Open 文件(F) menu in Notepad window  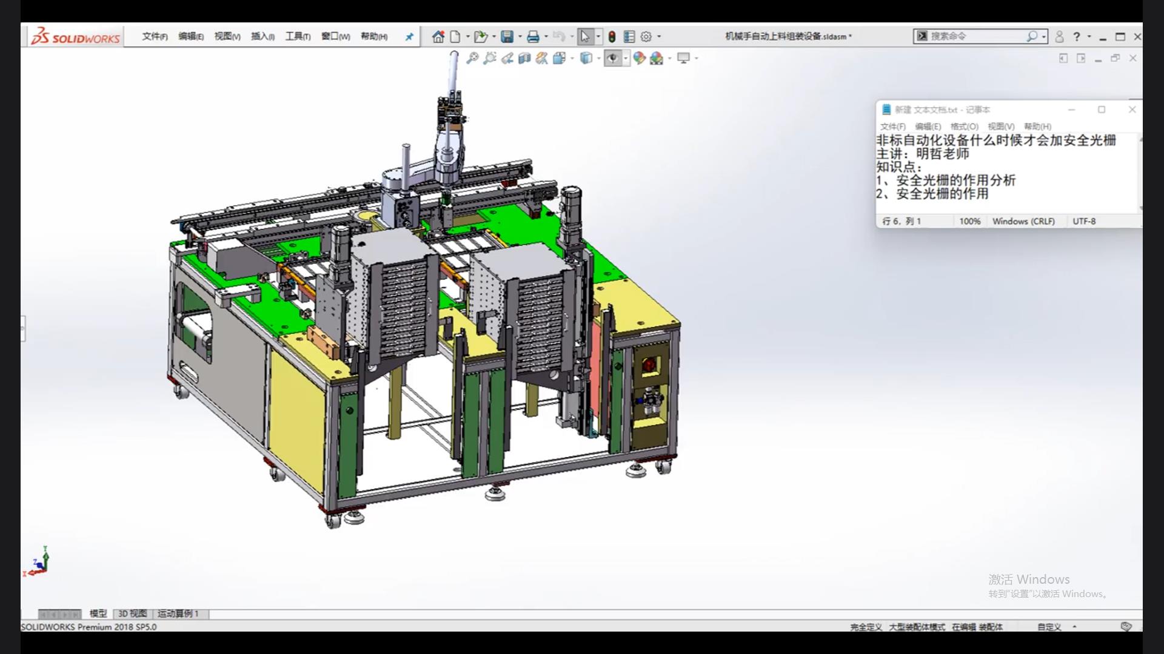[x=893, y=127]
